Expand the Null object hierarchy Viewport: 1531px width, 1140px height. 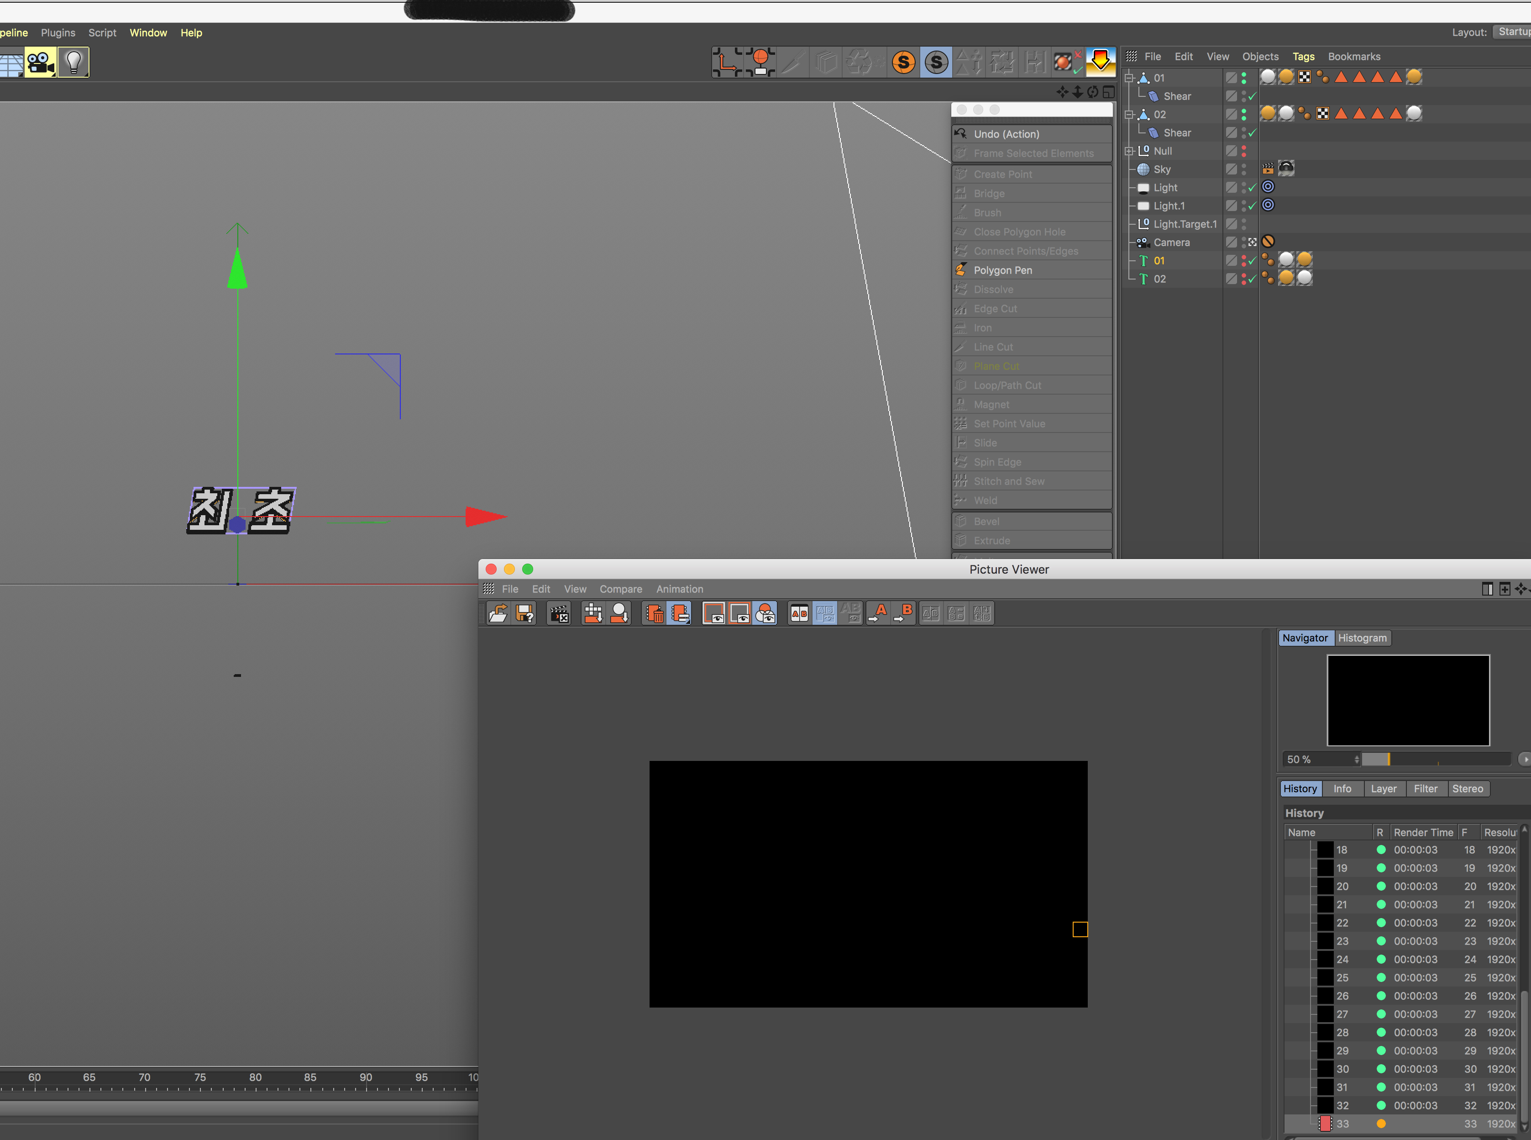(x=1129, y=151)
